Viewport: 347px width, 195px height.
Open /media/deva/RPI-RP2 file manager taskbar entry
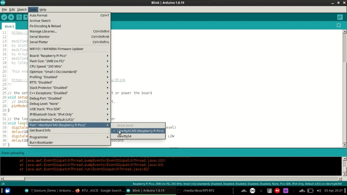pyautogui.click(x=195, y=190)
